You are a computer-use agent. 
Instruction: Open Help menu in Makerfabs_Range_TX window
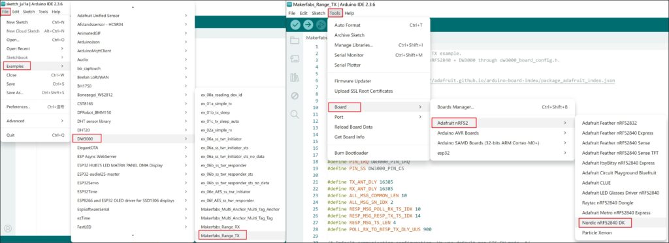click(x=349, y=13)
